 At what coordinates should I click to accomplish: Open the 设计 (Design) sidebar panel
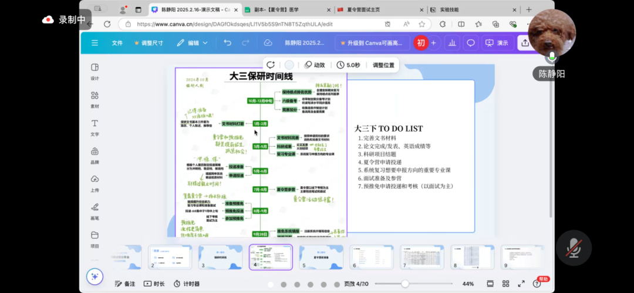coord(95,70)
